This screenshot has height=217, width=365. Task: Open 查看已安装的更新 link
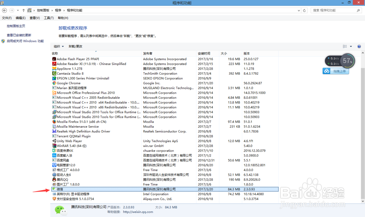pyautogui.click(x=19, y=35)
